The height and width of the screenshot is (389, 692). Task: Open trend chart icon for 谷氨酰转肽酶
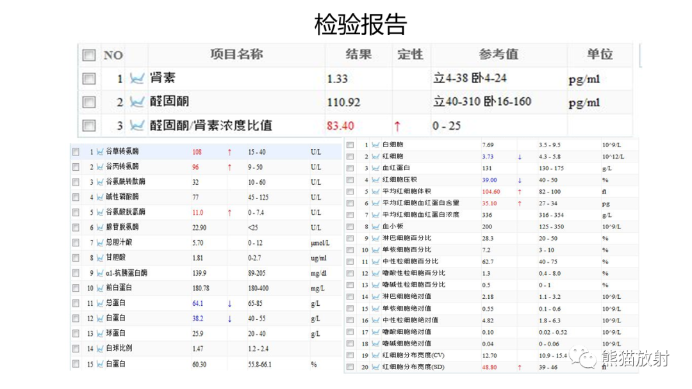(x=100, y=182)
